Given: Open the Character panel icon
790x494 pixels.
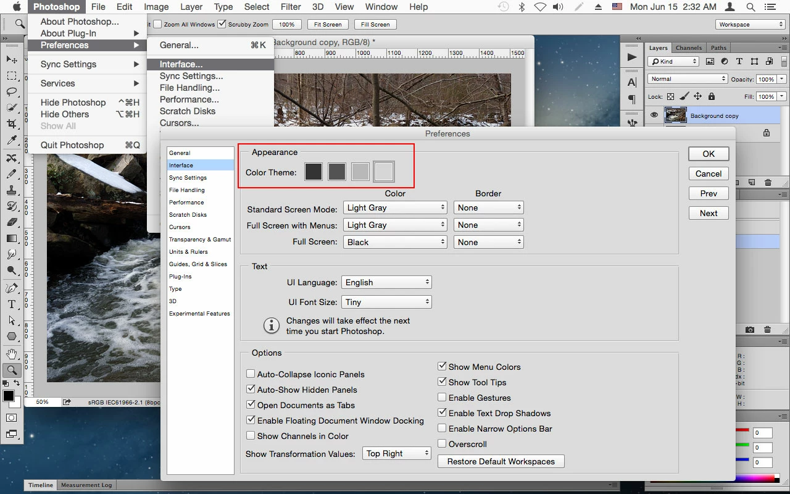Looking at the screenshot, I should click(632, 83).
